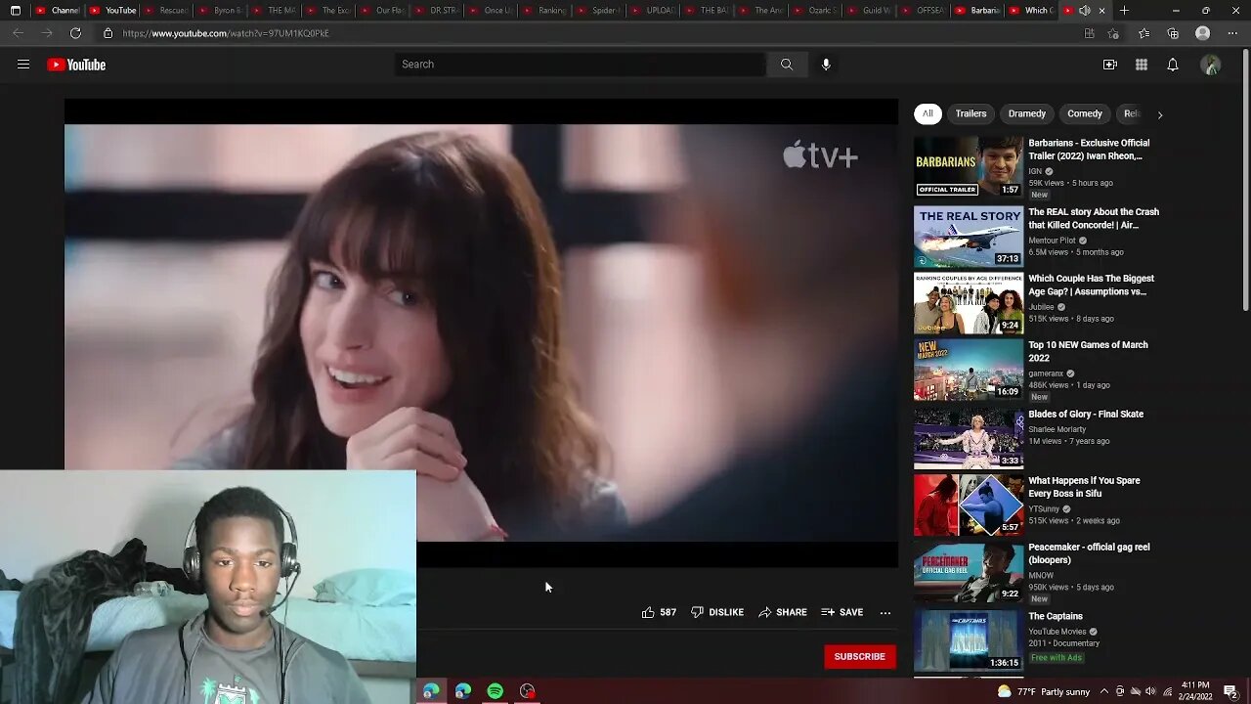Click The Captains movie thumbnail
1251x704 pixels.
(969, 640)
